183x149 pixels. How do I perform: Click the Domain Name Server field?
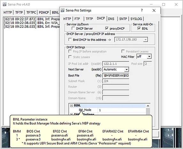point(116,92)
